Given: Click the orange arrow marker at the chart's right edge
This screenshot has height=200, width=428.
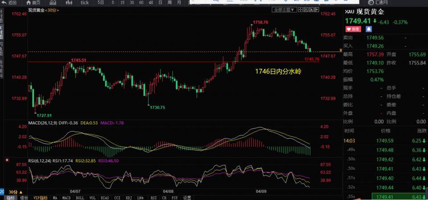Looking at the screenshot, I should pyautogui.click(x=341, y=51).
